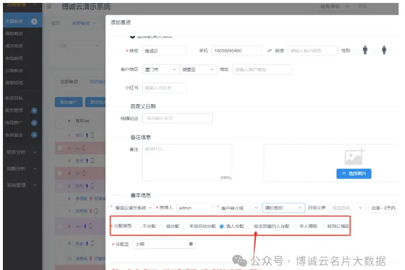Click the image placeholder icon in upload area
Image resolution: width=405 pixels, height=270 pixels.
(354, 156)
